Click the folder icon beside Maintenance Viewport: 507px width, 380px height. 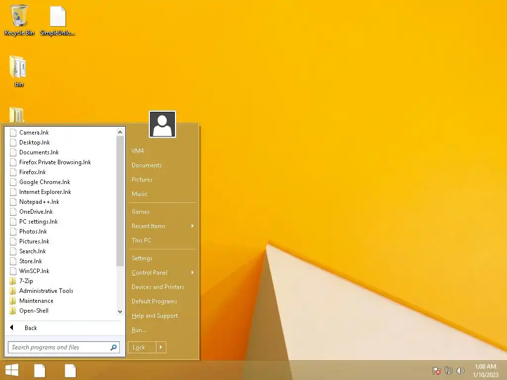click(x=13, y=301)
